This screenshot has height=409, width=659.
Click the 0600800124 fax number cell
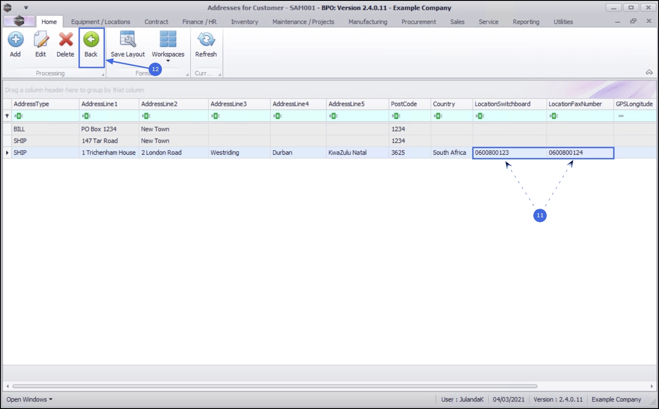pyautogui.click(x=580, y=152)
